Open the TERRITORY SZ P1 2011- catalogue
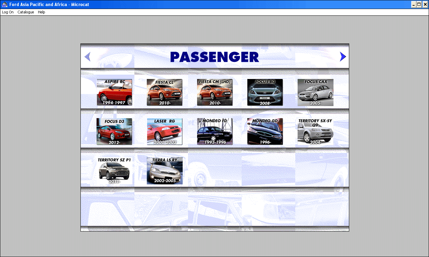429x257 pixels. point(114,171)
